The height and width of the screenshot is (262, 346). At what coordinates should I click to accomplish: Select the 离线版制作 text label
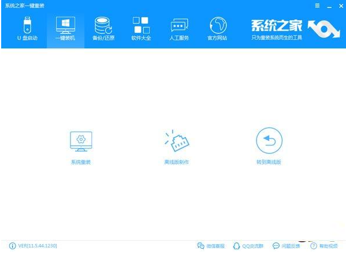177,162
